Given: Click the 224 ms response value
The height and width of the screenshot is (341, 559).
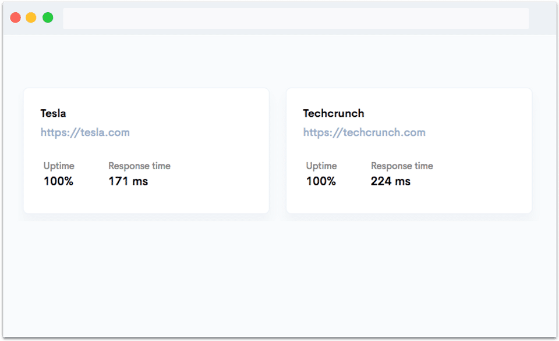Looking at the screenshot, I should [x=391, y=181].
